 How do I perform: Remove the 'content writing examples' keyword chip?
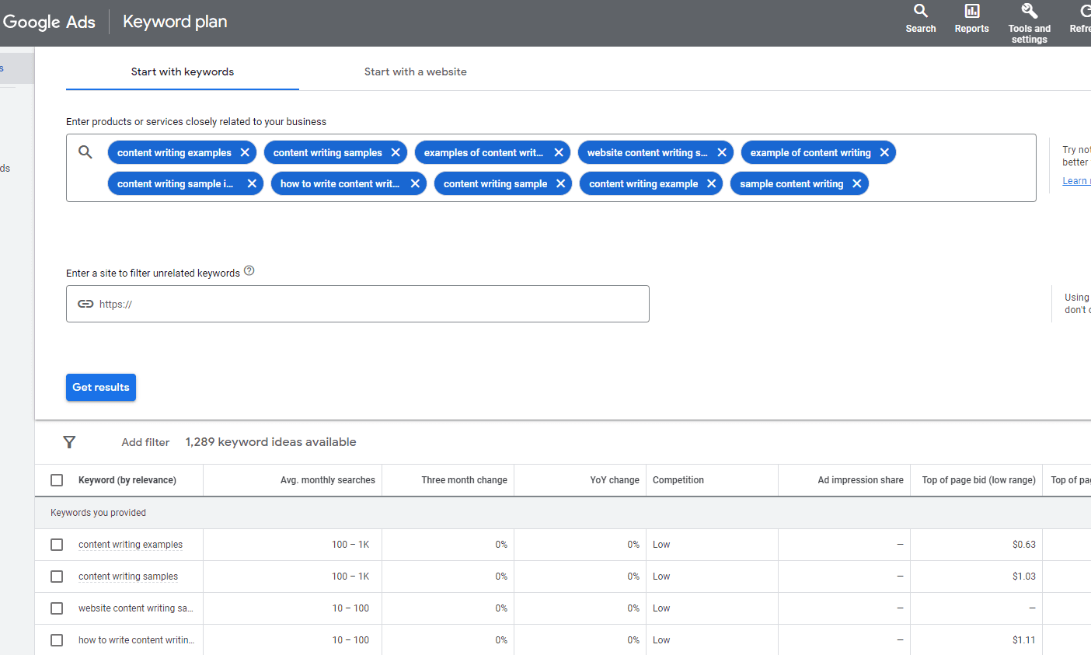pyautogui.click(x=244, y=152)
